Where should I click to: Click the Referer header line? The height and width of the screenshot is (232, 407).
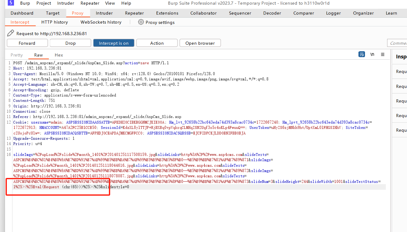97,117
